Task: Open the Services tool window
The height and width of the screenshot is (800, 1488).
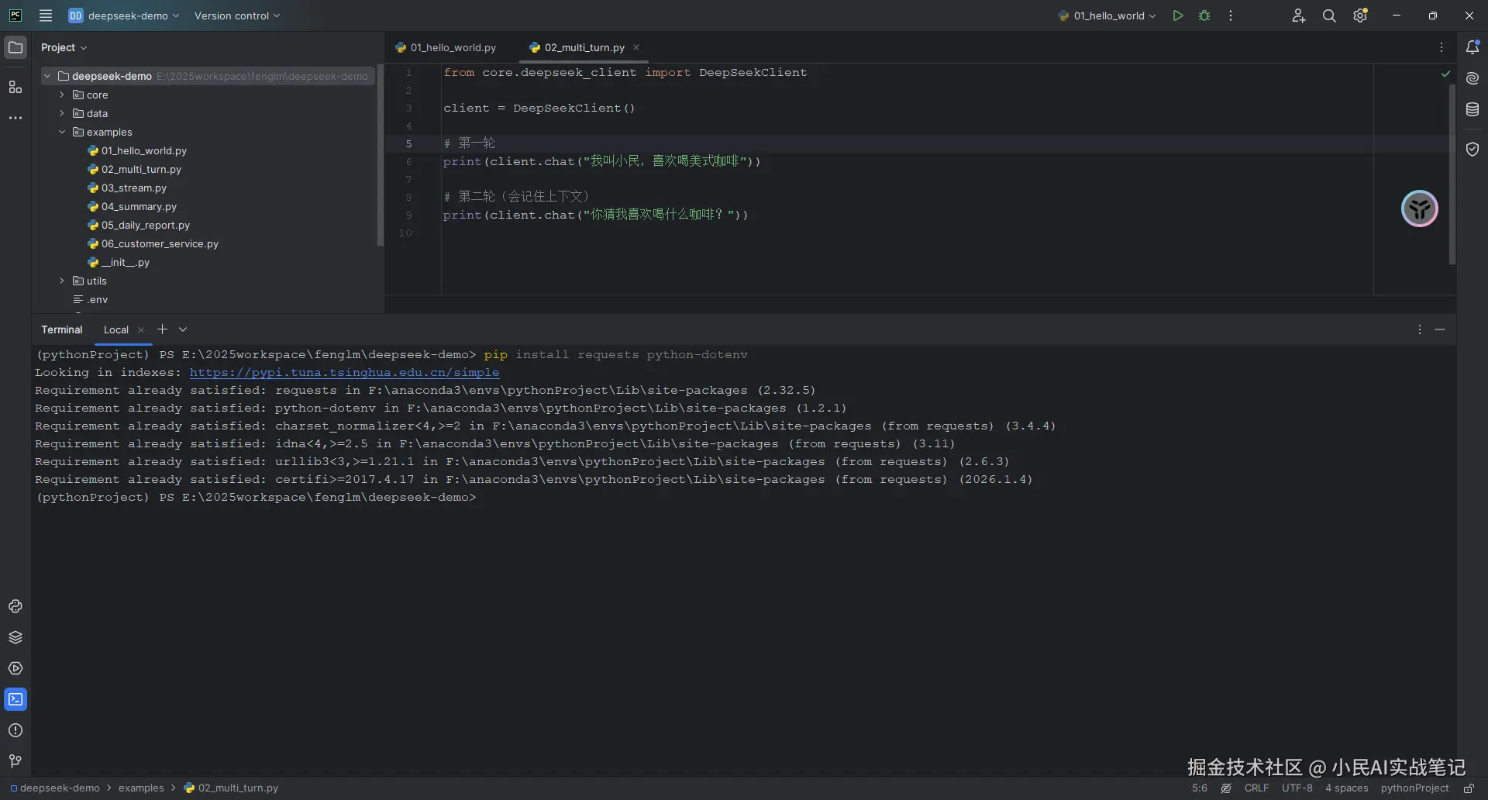Action: tap(15, 668)
